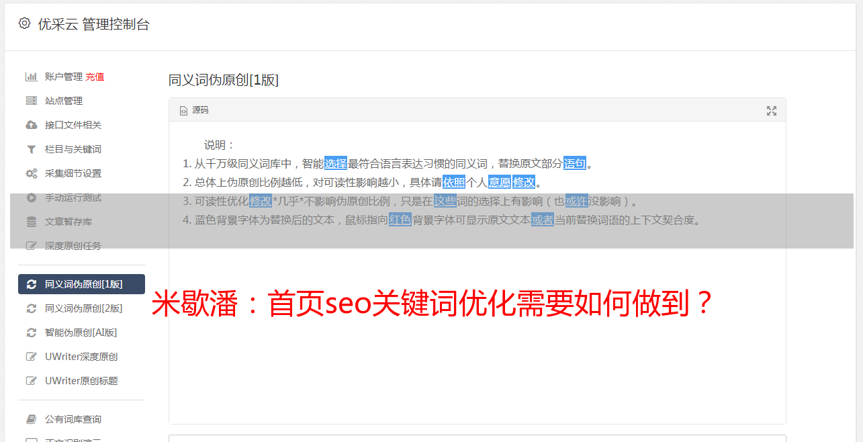Click the funnel icon for 栏目与关键词

tap(31, 149)
